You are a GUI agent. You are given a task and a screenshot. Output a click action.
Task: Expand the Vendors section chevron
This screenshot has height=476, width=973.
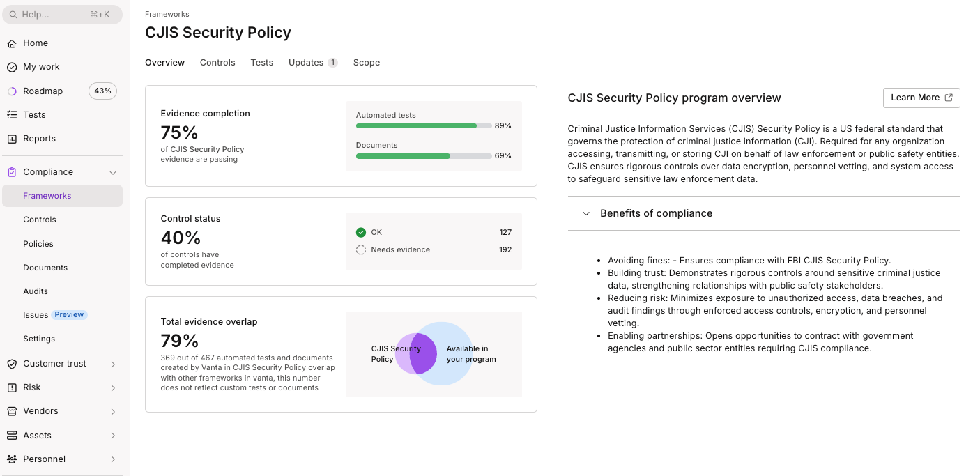tap(113, 412)
